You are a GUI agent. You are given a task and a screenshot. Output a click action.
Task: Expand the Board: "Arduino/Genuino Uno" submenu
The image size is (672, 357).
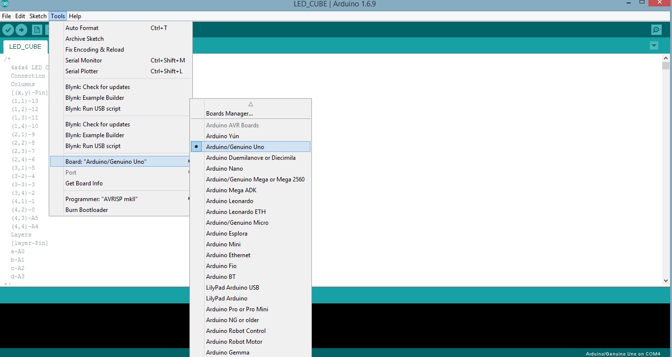coord(120,161)
